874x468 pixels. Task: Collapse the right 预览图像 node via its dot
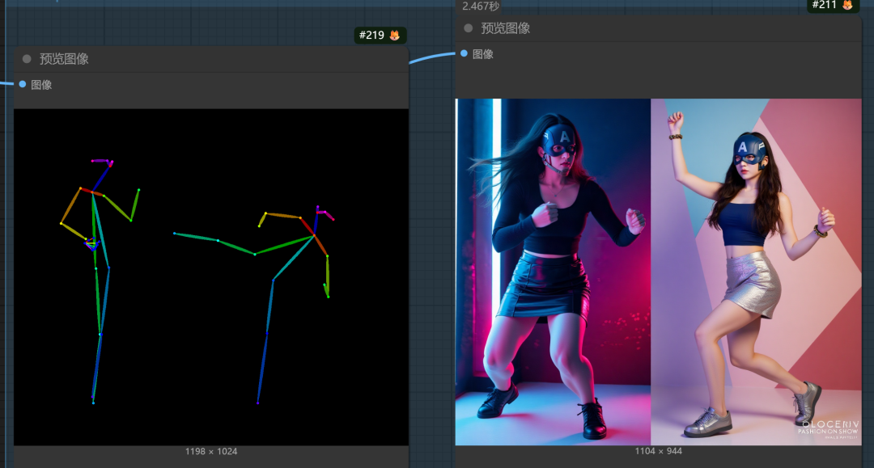tap(469, 28)
